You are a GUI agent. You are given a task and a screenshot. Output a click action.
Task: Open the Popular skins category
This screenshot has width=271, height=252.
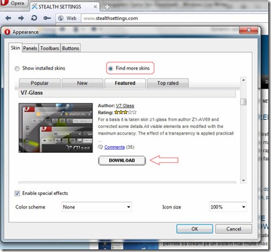point(40,83)
